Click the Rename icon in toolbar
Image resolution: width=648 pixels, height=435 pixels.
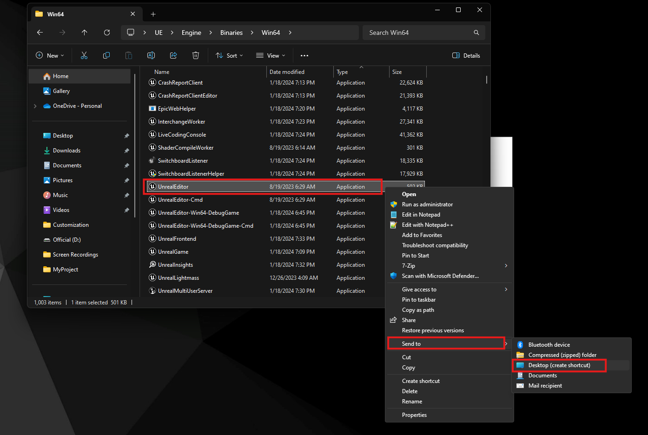click(x=151, y=56)
